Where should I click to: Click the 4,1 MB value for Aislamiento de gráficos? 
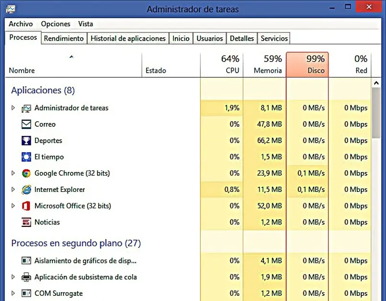point(271,261)
